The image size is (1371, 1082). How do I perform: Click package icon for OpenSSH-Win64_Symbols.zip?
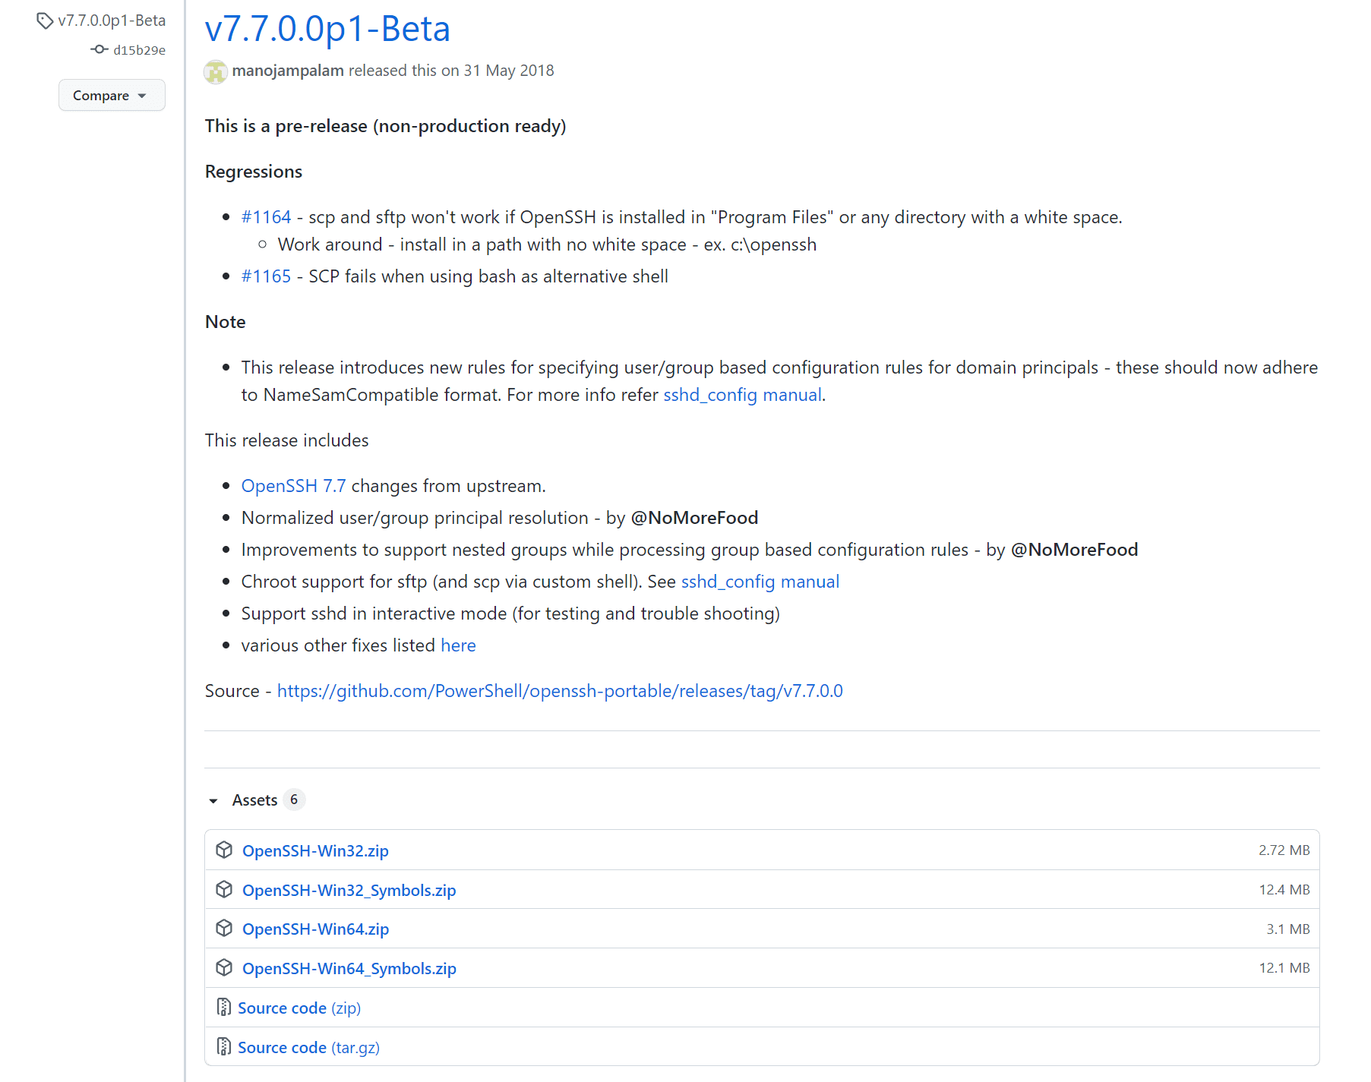pos(224,967)
